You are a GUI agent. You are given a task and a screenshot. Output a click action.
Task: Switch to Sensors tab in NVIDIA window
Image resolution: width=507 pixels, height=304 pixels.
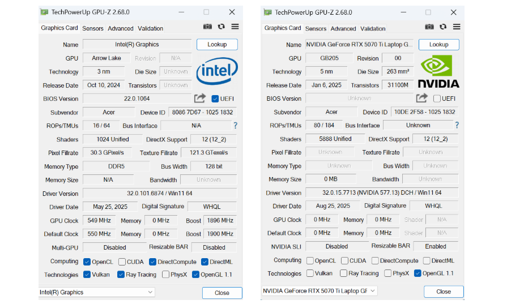(x=316, y=28)
